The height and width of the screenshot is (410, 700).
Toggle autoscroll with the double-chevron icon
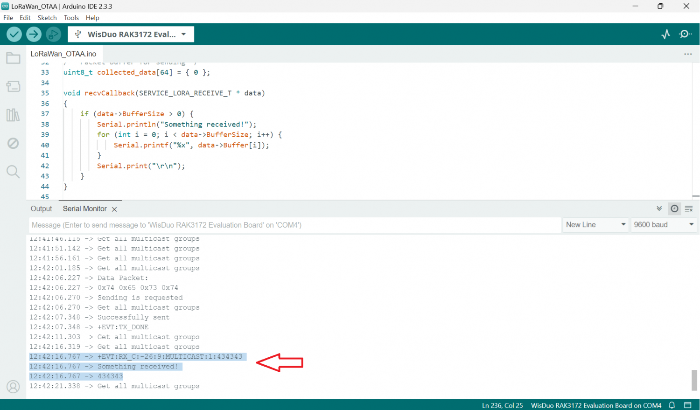pyautogui.click(x=659, y=208)
